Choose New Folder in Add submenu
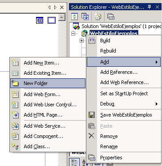 (x=48, y=83)
